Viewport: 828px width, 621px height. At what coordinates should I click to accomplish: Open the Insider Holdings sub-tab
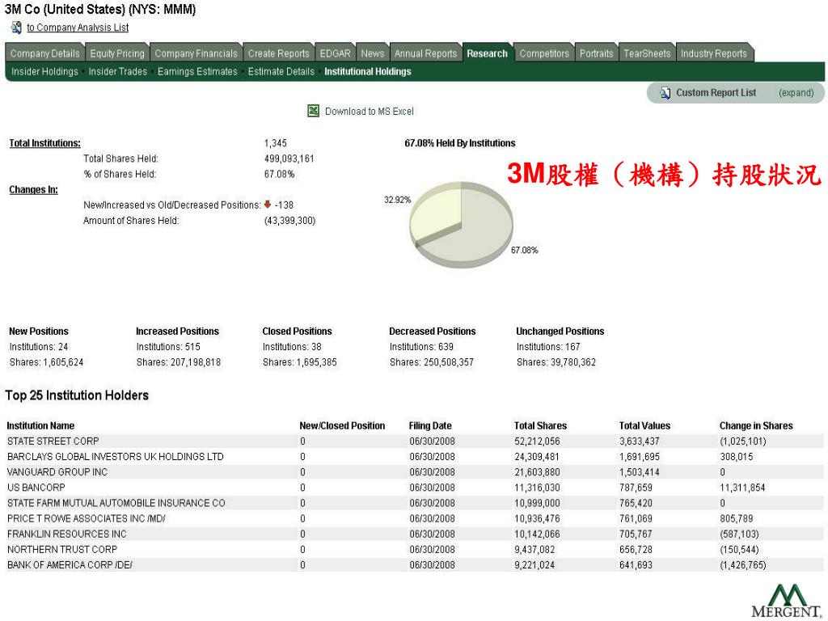45,72
